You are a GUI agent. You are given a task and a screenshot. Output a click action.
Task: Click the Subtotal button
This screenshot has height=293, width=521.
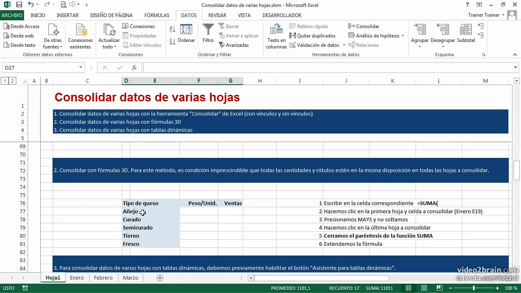466,33
